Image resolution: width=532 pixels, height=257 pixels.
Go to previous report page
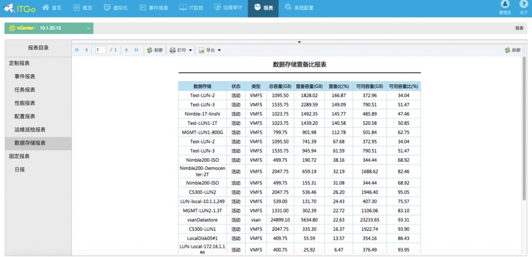86,50
